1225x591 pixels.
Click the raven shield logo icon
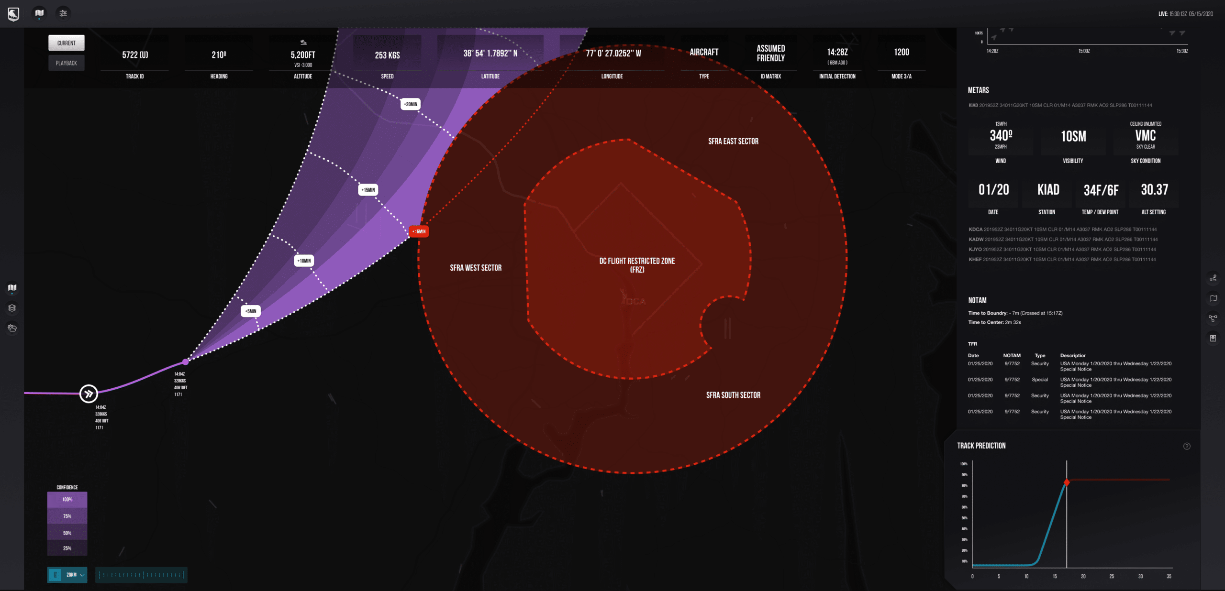[13, 14]
